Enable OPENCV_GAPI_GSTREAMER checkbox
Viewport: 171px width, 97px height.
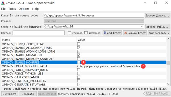pos(79,77)
